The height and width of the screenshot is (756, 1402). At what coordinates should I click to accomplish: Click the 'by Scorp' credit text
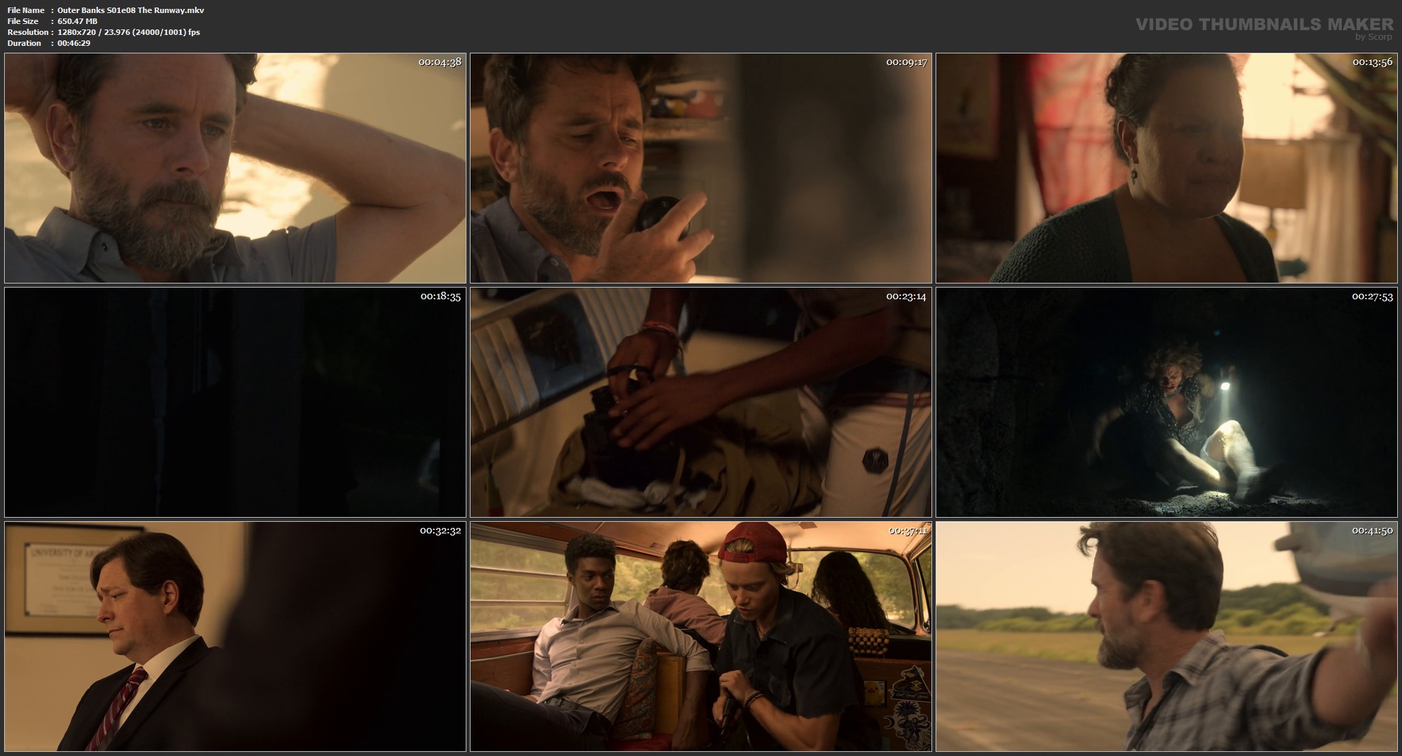click(x=1373, y=37)
